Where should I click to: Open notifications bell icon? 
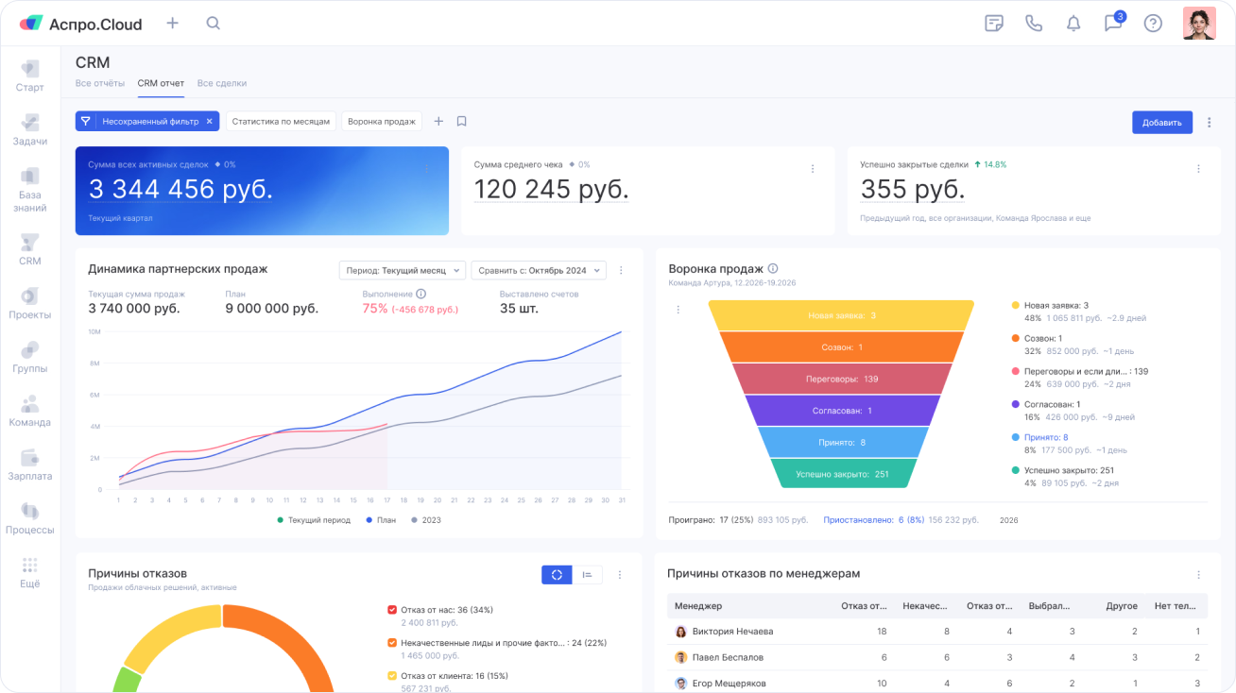click(x=1073, y=24)
